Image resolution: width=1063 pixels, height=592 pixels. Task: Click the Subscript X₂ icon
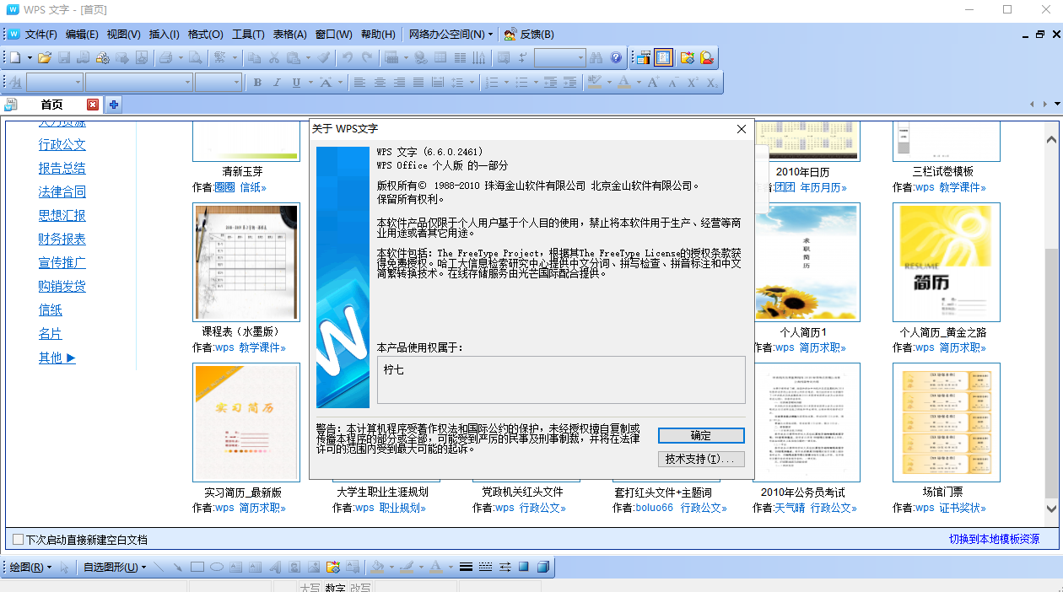[x=712, y=83]
